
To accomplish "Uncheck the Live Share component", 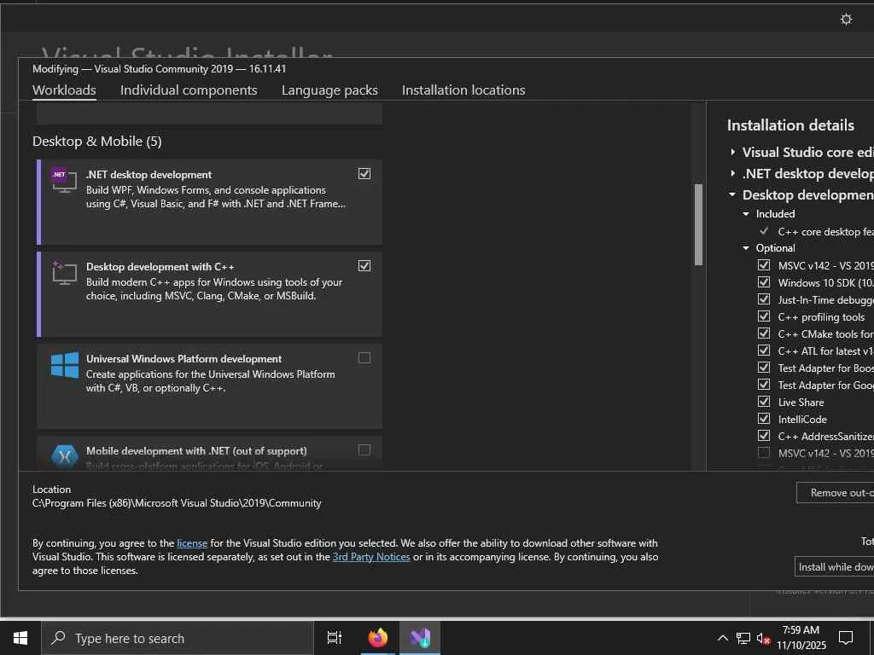I will click(764, 402).
